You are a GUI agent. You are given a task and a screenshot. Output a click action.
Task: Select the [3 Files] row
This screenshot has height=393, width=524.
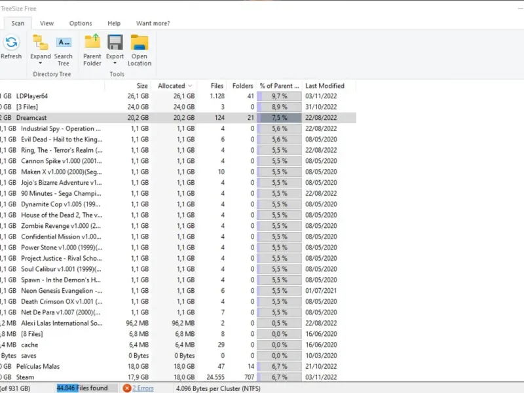pyautogui.click(x=178, y=107)
